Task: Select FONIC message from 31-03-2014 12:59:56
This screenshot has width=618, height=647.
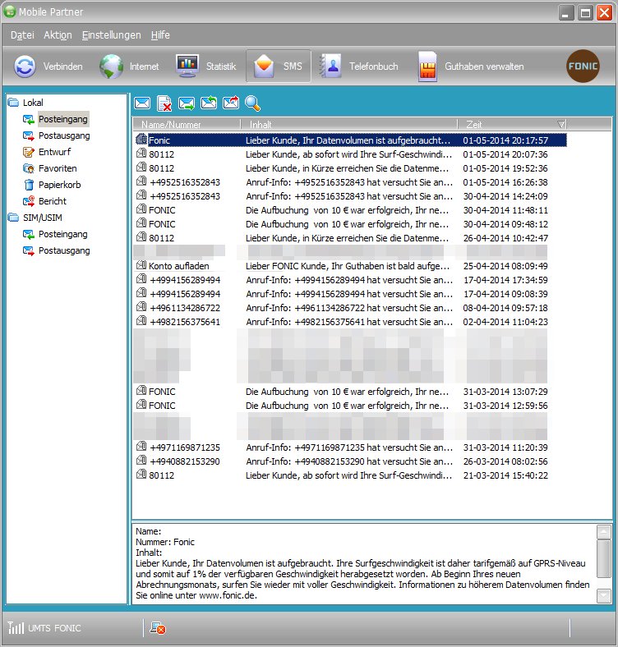Action: coord(350,406)
